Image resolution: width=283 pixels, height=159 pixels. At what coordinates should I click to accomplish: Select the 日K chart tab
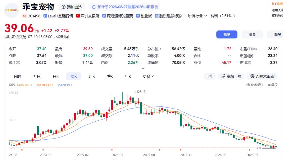click(x=56, y=76)
